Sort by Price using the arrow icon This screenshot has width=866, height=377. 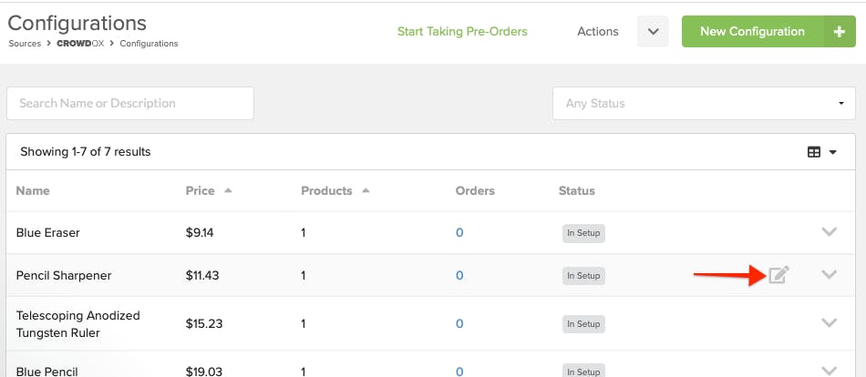[228, 190]
